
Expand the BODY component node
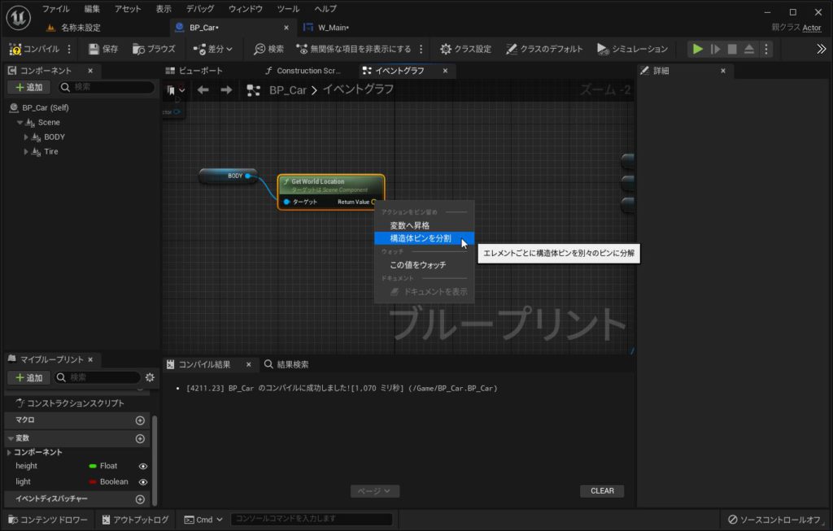(26, 137)
